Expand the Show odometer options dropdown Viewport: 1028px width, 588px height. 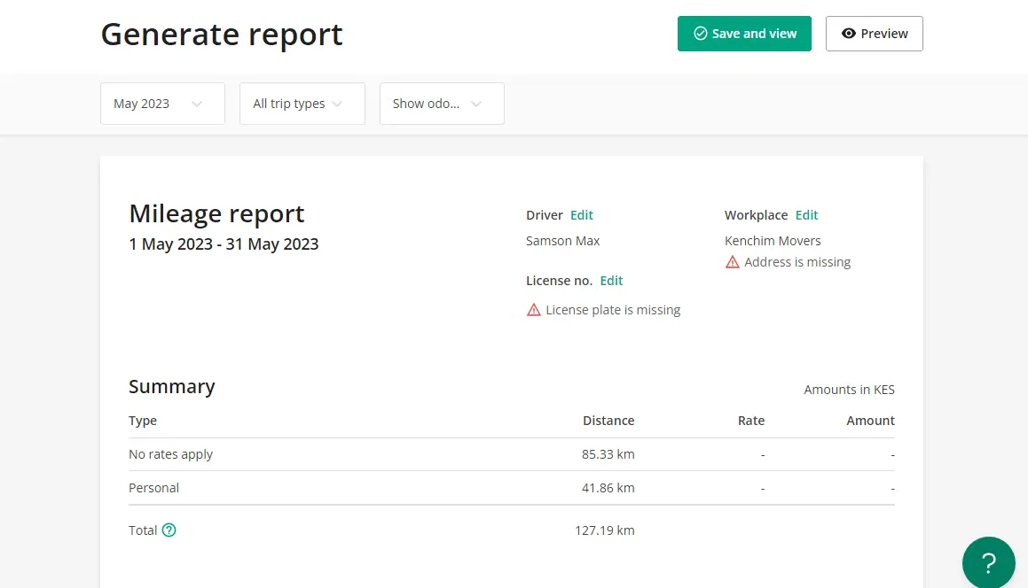click(x=442, y=104)
